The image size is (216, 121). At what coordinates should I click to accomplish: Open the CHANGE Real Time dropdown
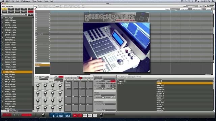click(x=58, y=81)
